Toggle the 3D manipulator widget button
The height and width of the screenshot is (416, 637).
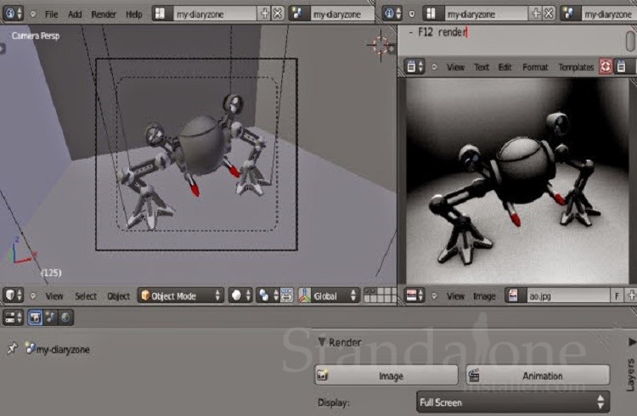pyautogui.click(x=304, y=295)
